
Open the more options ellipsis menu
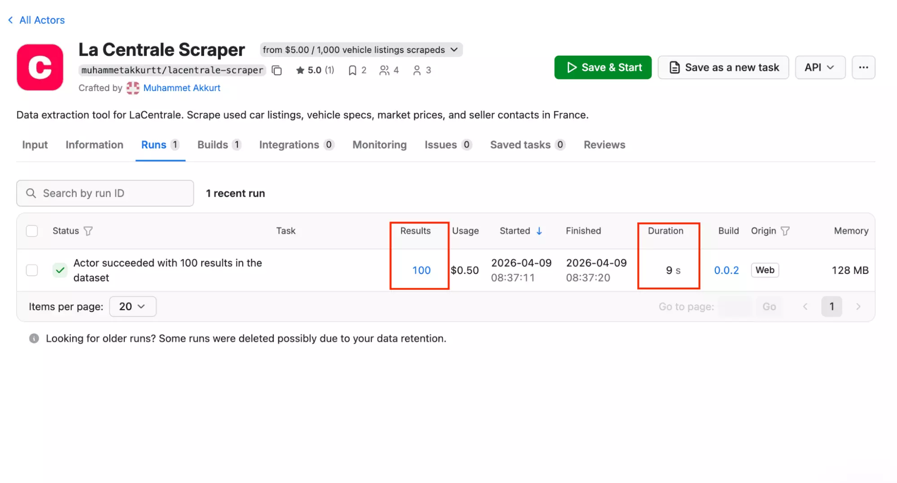pyautogui.click(x=863, y=67)
